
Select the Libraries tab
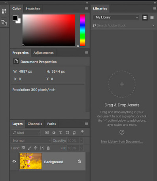click(x=100, y=9)
